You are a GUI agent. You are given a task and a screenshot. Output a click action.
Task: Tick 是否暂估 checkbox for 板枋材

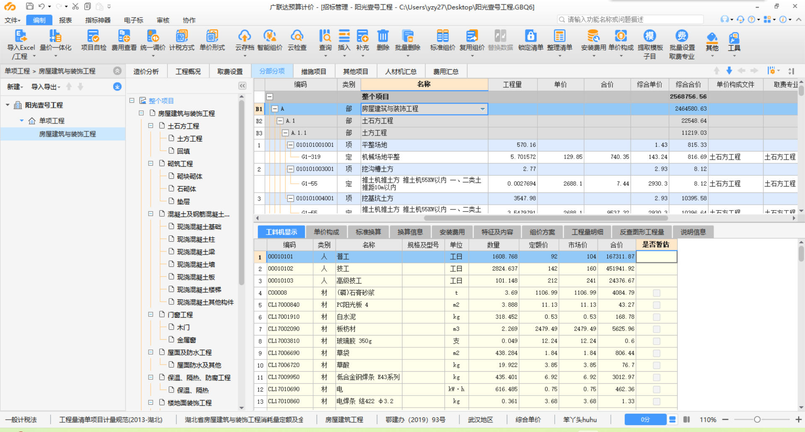point(657,329)
